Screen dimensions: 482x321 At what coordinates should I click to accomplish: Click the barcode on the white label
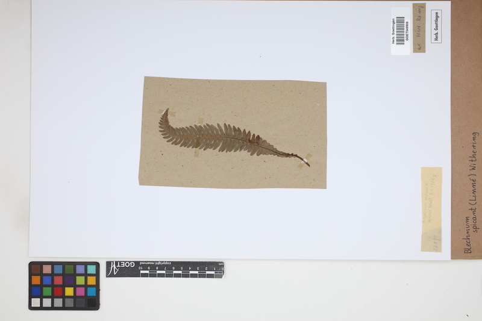pos(401,30)
